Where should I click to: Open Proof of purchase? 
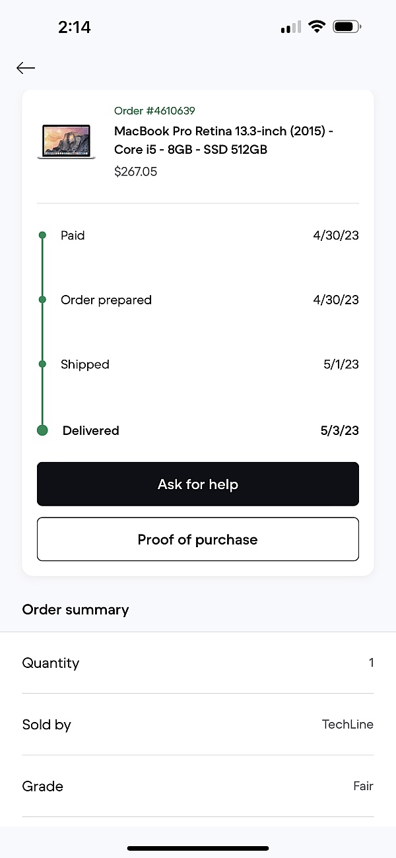(198, 539)
